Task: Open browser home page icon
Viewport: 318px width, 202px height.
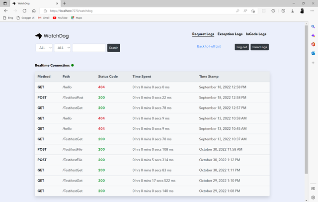Action: tap(33, 10)
